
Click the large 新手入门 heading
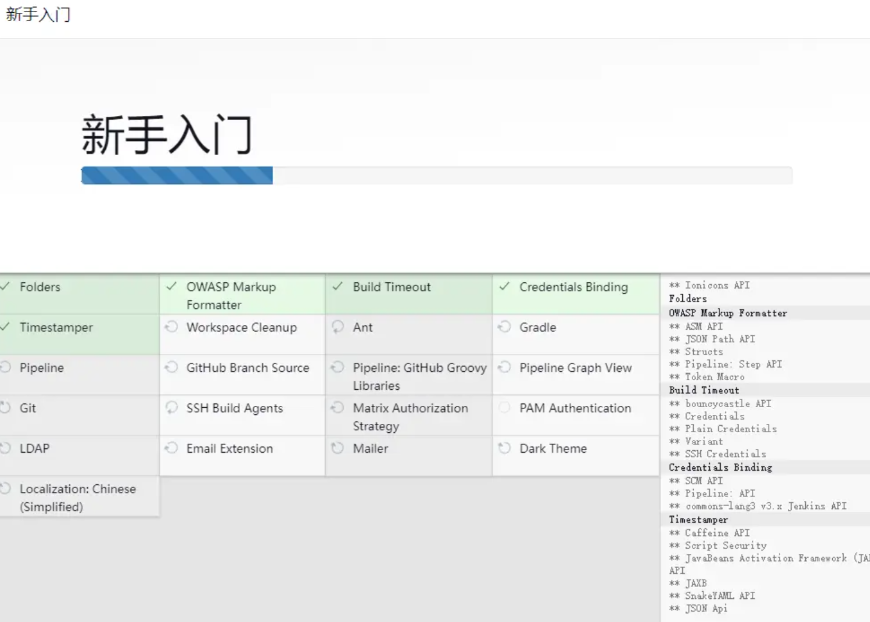(x=167, y=135)
